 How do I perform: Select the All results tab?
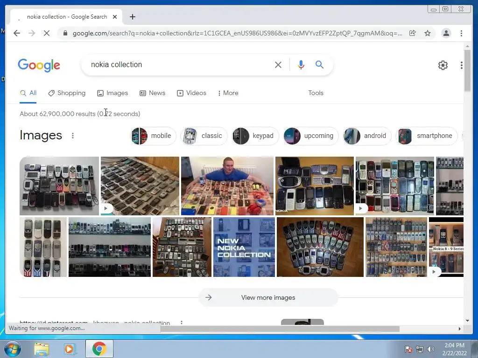coord(28,93)
